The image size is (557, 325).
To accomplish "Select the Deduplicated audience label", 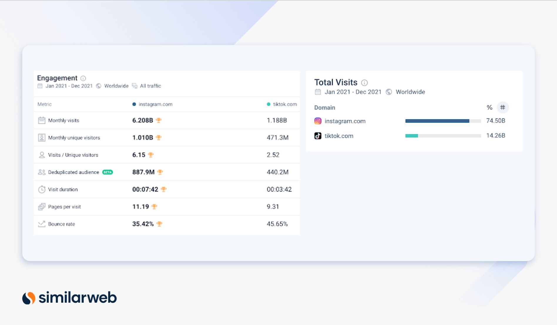I will [x=73, y=172].
